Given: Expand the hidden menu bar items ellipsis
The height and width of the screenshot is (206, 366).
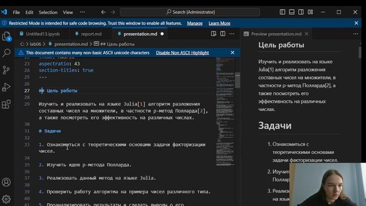Looking at the screenshot, I should (x=82, y=12).
